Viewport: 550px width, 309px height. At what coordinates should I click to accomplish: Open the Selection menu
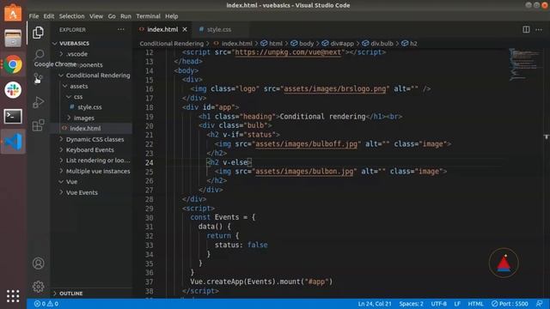71,16
